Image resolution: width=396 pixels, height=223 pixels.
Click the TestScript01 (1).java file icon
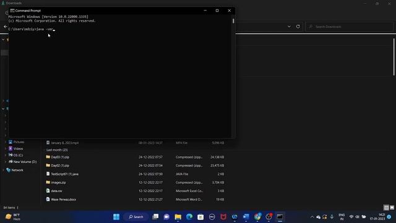(48, 173)
